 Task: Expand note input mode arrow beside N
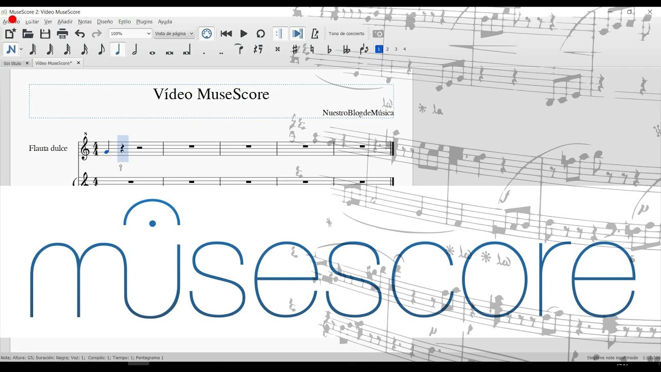(21, 50)
